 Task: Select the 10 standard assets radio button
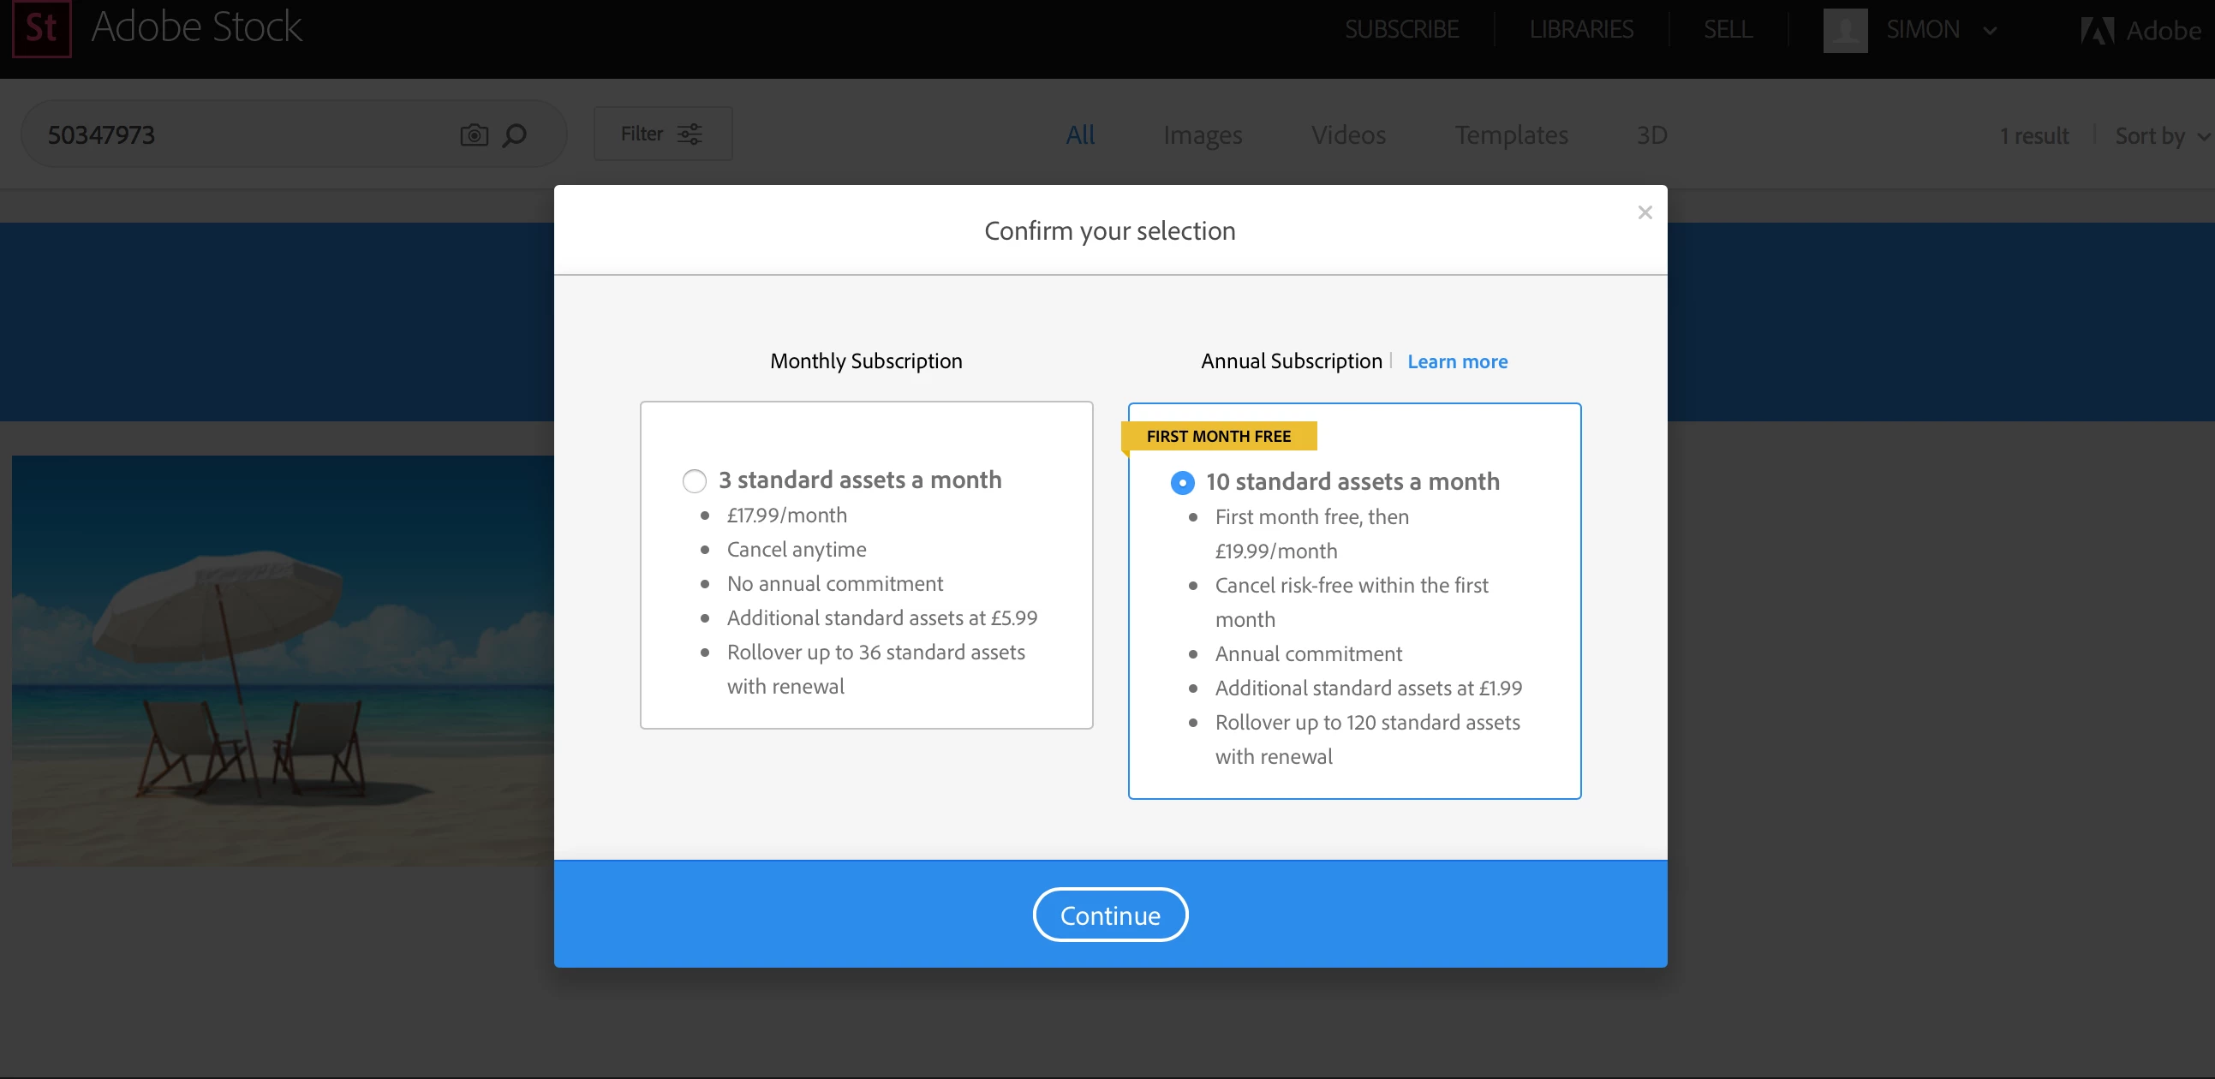tap(1181, 482)
